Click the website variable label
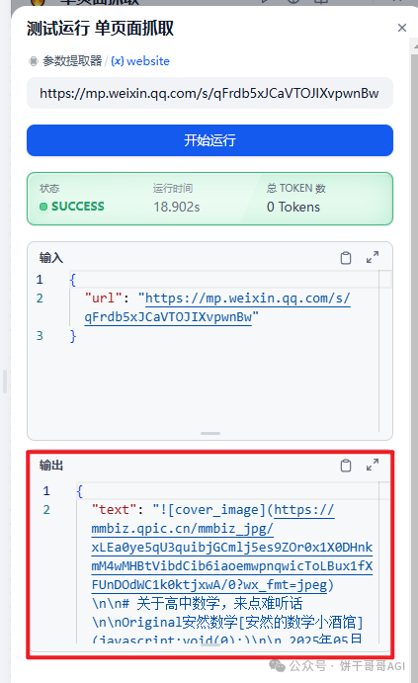The height and width of the screenshot is (683, 418). pyautogui.click(x=147, y=61)
